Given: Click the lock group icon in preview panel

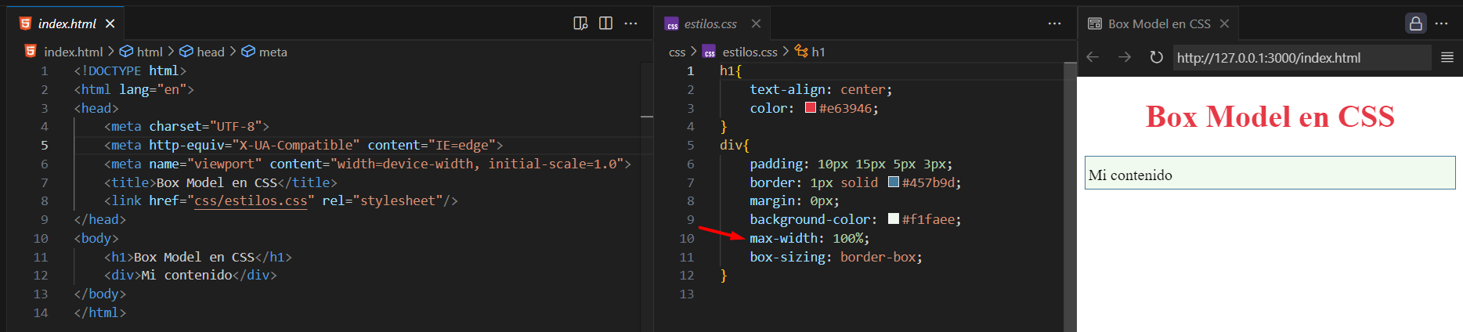Looking at the screenshot, I should (x=1416, y=23).
